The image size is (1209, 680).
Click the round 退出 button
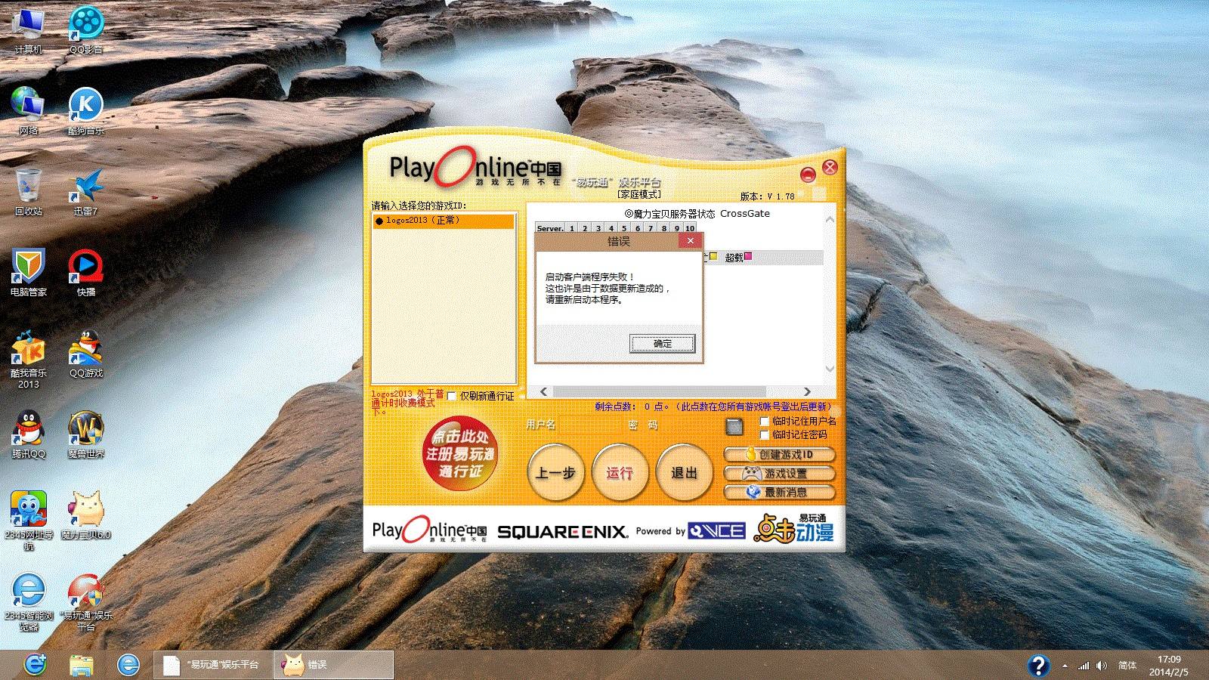click(684, 472)
